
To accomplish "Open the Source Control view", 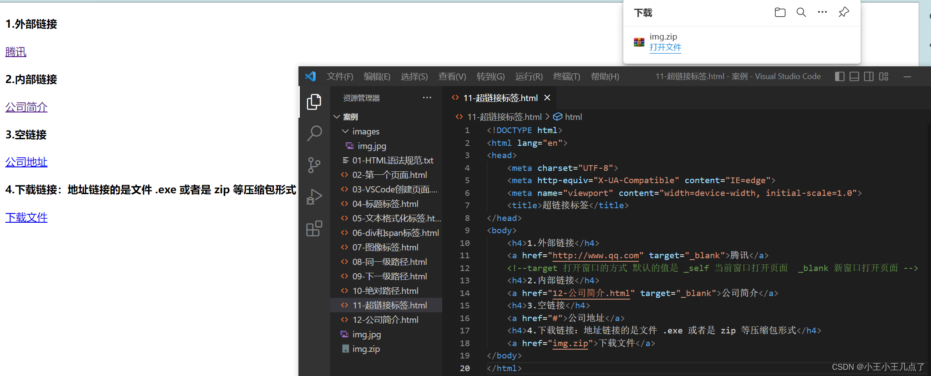I will 314,165.
